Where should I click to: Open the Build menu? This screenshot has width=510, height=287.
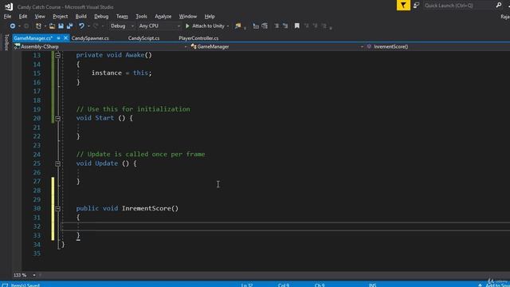80,16
